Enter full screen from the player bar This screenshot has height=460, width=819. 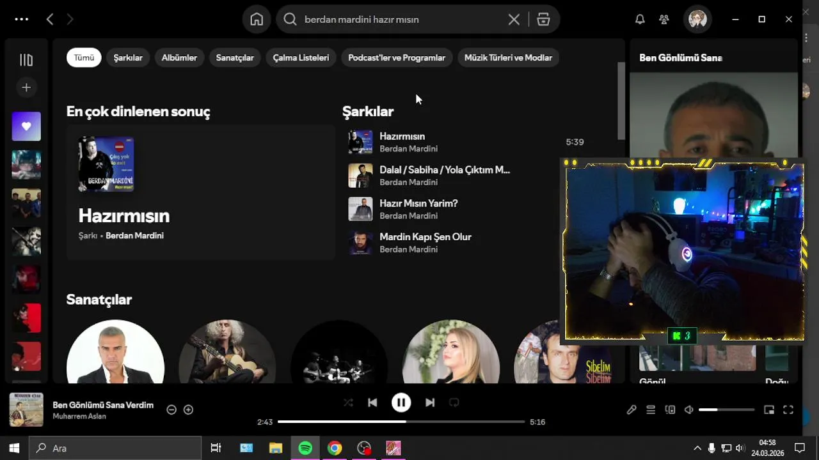click(x=788, y=410)
